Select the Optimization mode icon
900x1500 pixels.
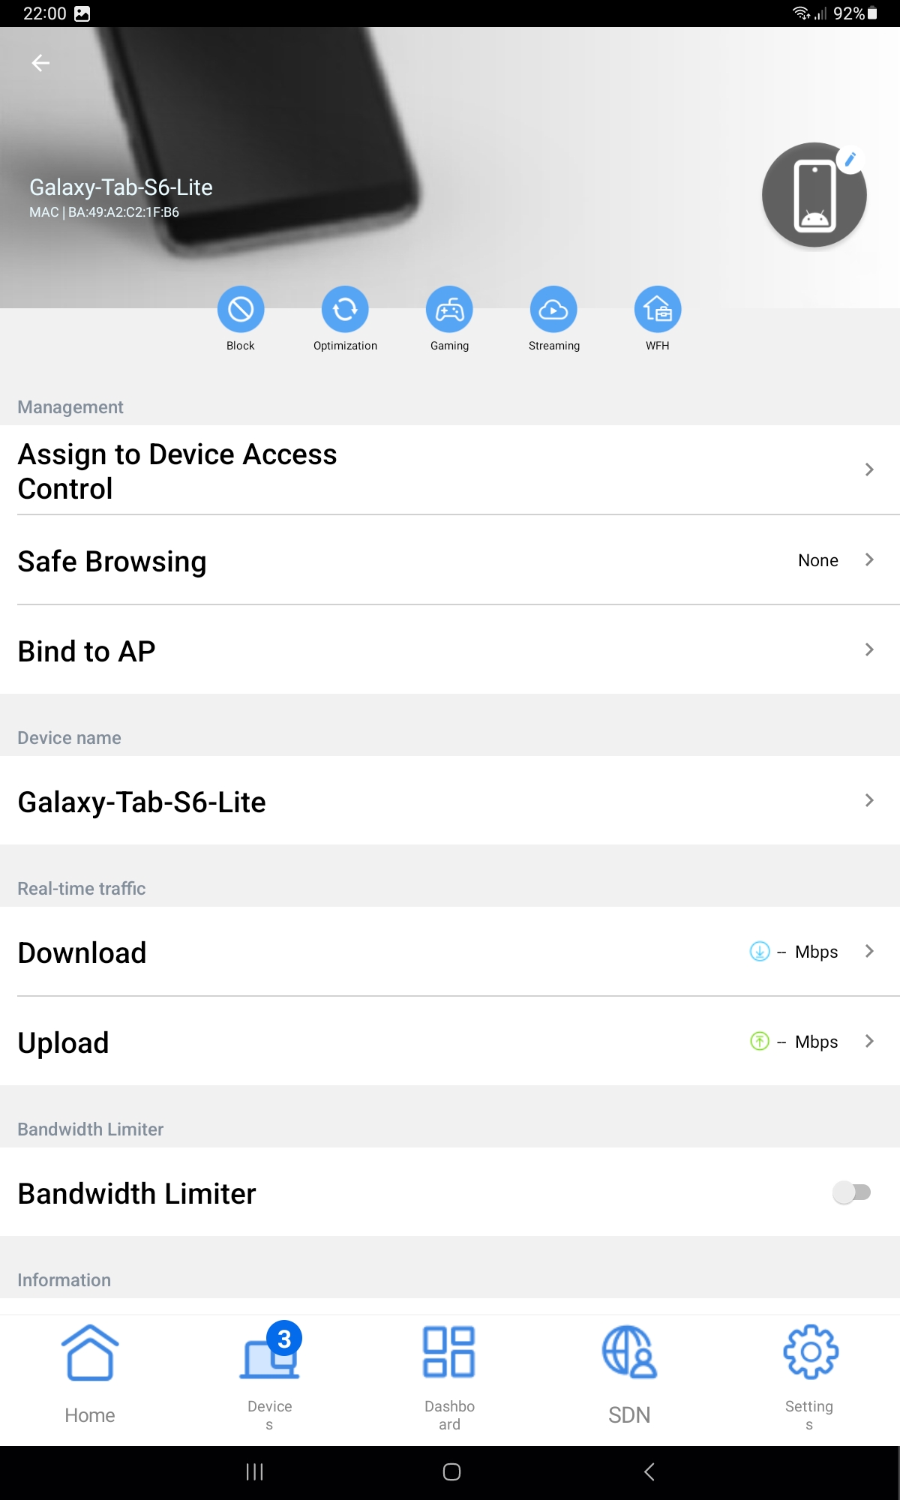(345, 309)
